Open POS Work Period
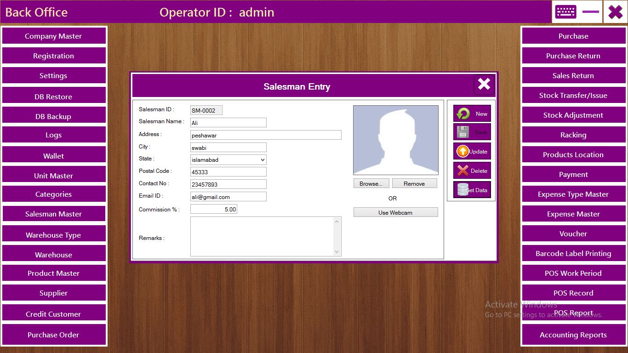 [573, 273]
